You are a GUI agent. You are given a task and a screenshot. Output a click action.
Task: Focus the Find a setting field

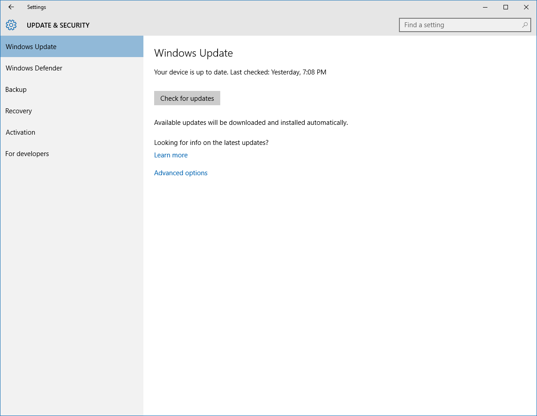pyautogui.click(x=460, y=25)
